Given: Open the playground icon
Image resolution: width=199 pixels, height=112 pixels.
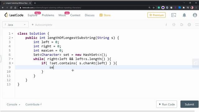Looking at the screenshot, I should tap(174, 15).
